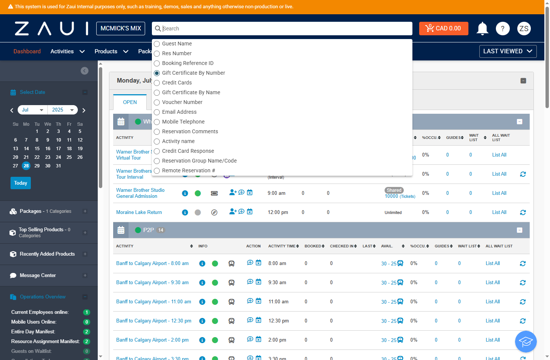Click List All for Moraine Lake Return
Viewport: 550px width, 360px height.
coord(499,212)
